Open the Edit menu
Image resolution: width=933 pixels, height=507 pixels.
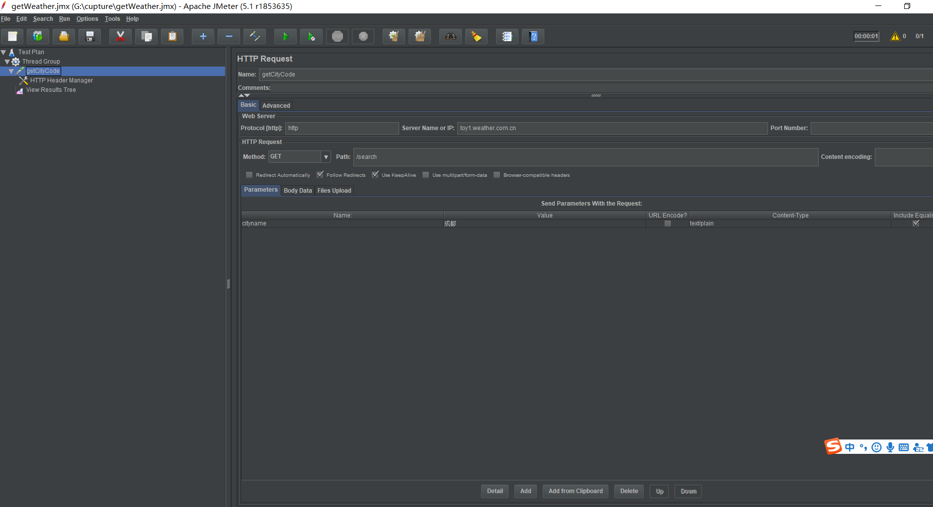tap(21, 19)
